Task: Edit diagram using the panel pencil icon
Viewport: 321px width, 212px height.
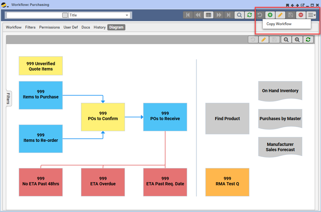Action: click(264, 39)
